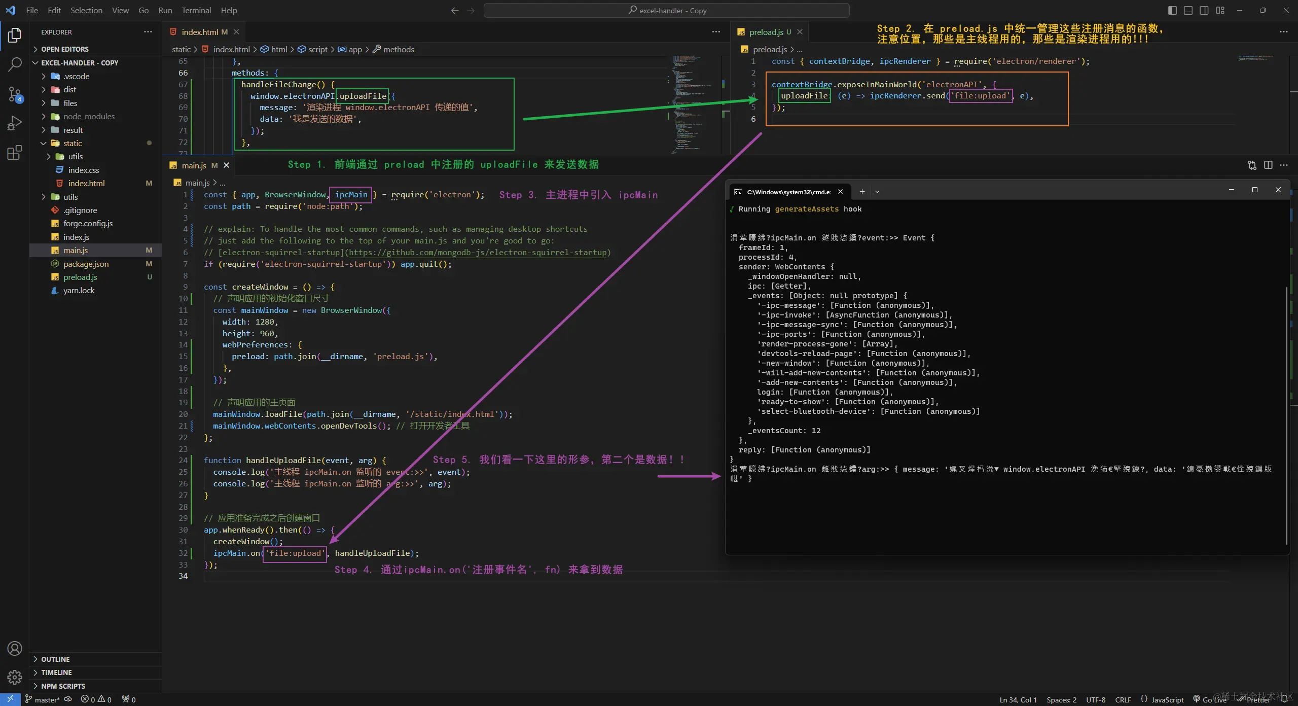The height and width of the screenshot is (706, 1298).
Task: Click the errors and warnings status indicator
Action: [x=96, y=699]
